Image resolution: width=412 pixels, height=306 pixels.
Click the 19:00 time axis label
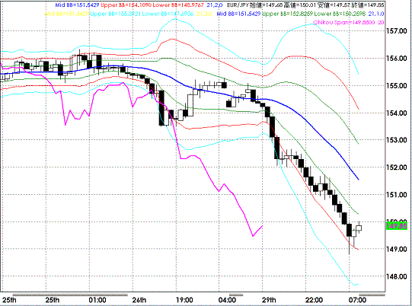point(184,300)
